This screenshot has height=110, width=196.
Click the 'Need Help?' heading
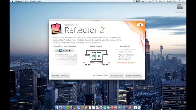tap(125, 46)
